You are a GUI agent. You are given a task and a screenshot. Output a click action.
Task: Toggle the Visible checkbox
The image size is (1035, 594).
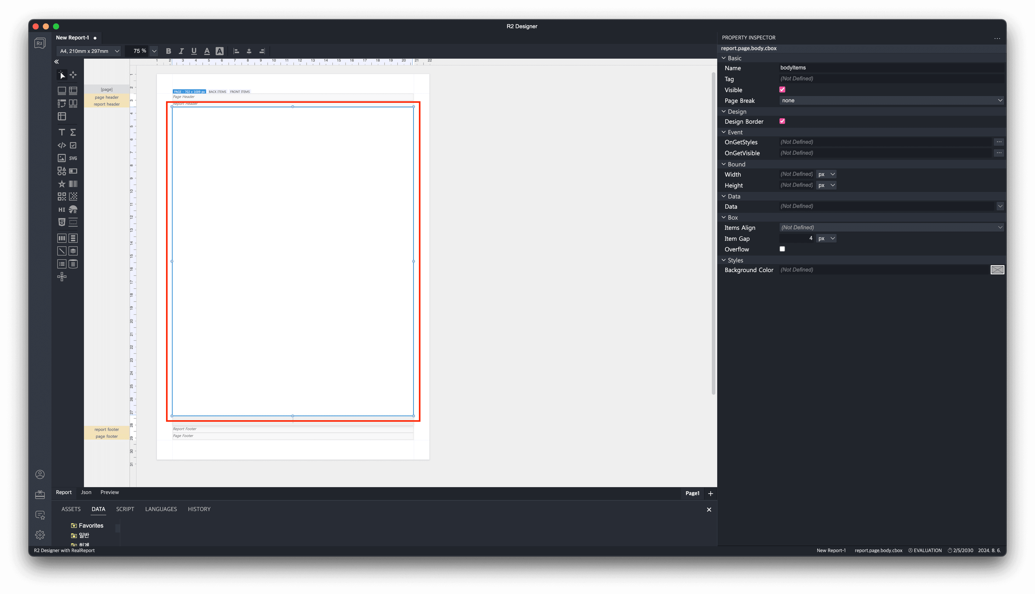point(782,90)
